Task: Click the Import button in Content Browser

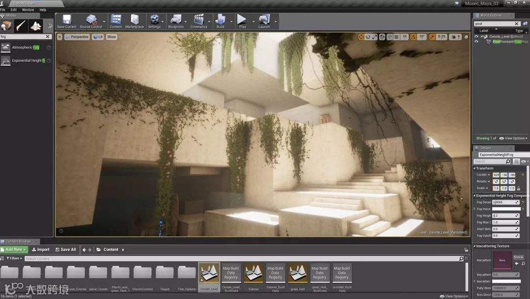Action: (41, 250)
